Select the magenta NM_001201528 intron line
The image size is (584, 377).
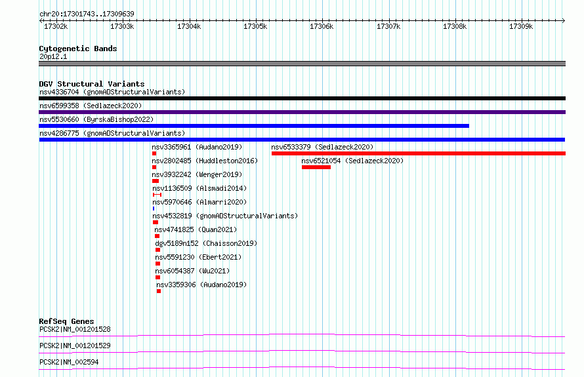(x=302, y=335)
